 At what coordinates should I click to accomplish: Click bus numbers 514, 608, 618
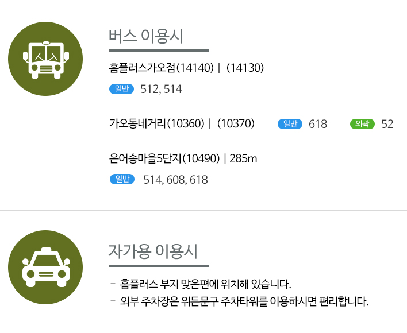(x=175, y=180)
